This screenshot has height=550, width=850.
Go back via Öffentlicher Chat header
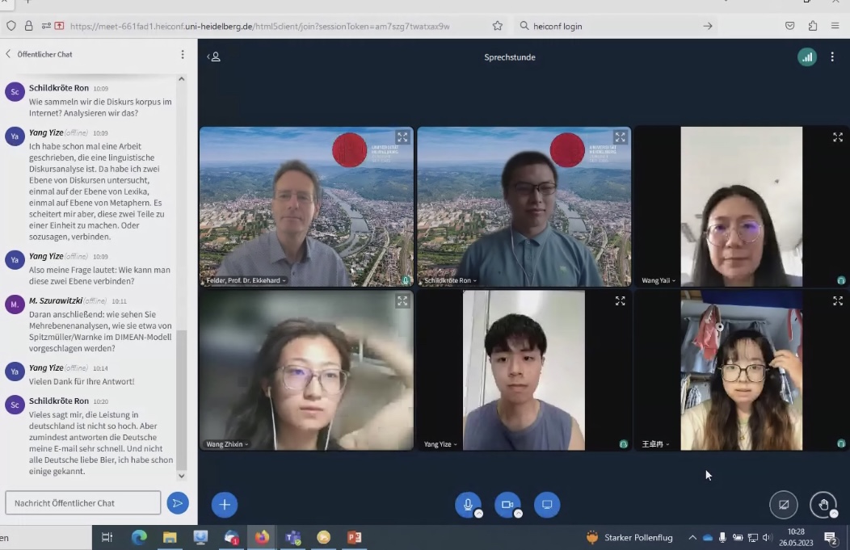pos(39,54)
